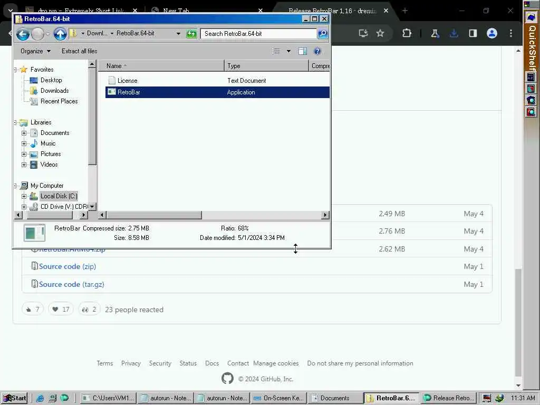Screen dimensions: 540x405
Task: Open explorer help question mark icon
Action: (317, 51)
